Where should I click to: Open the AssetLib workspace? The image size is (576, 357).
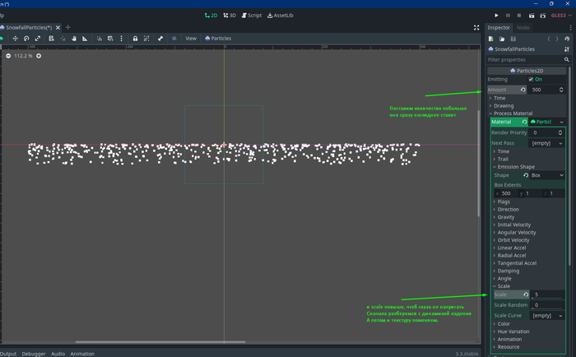click(x=281, y=15)
